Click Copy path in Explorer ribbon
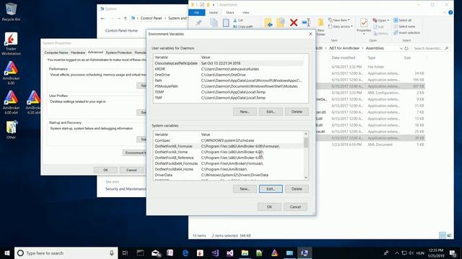462x259 pixels. [243, 27]
